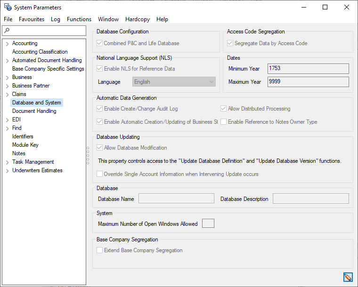Click the edit pencil icon at bottom right
The height and width of the screenshot is (287, 358).
click(x=348, y=277)
